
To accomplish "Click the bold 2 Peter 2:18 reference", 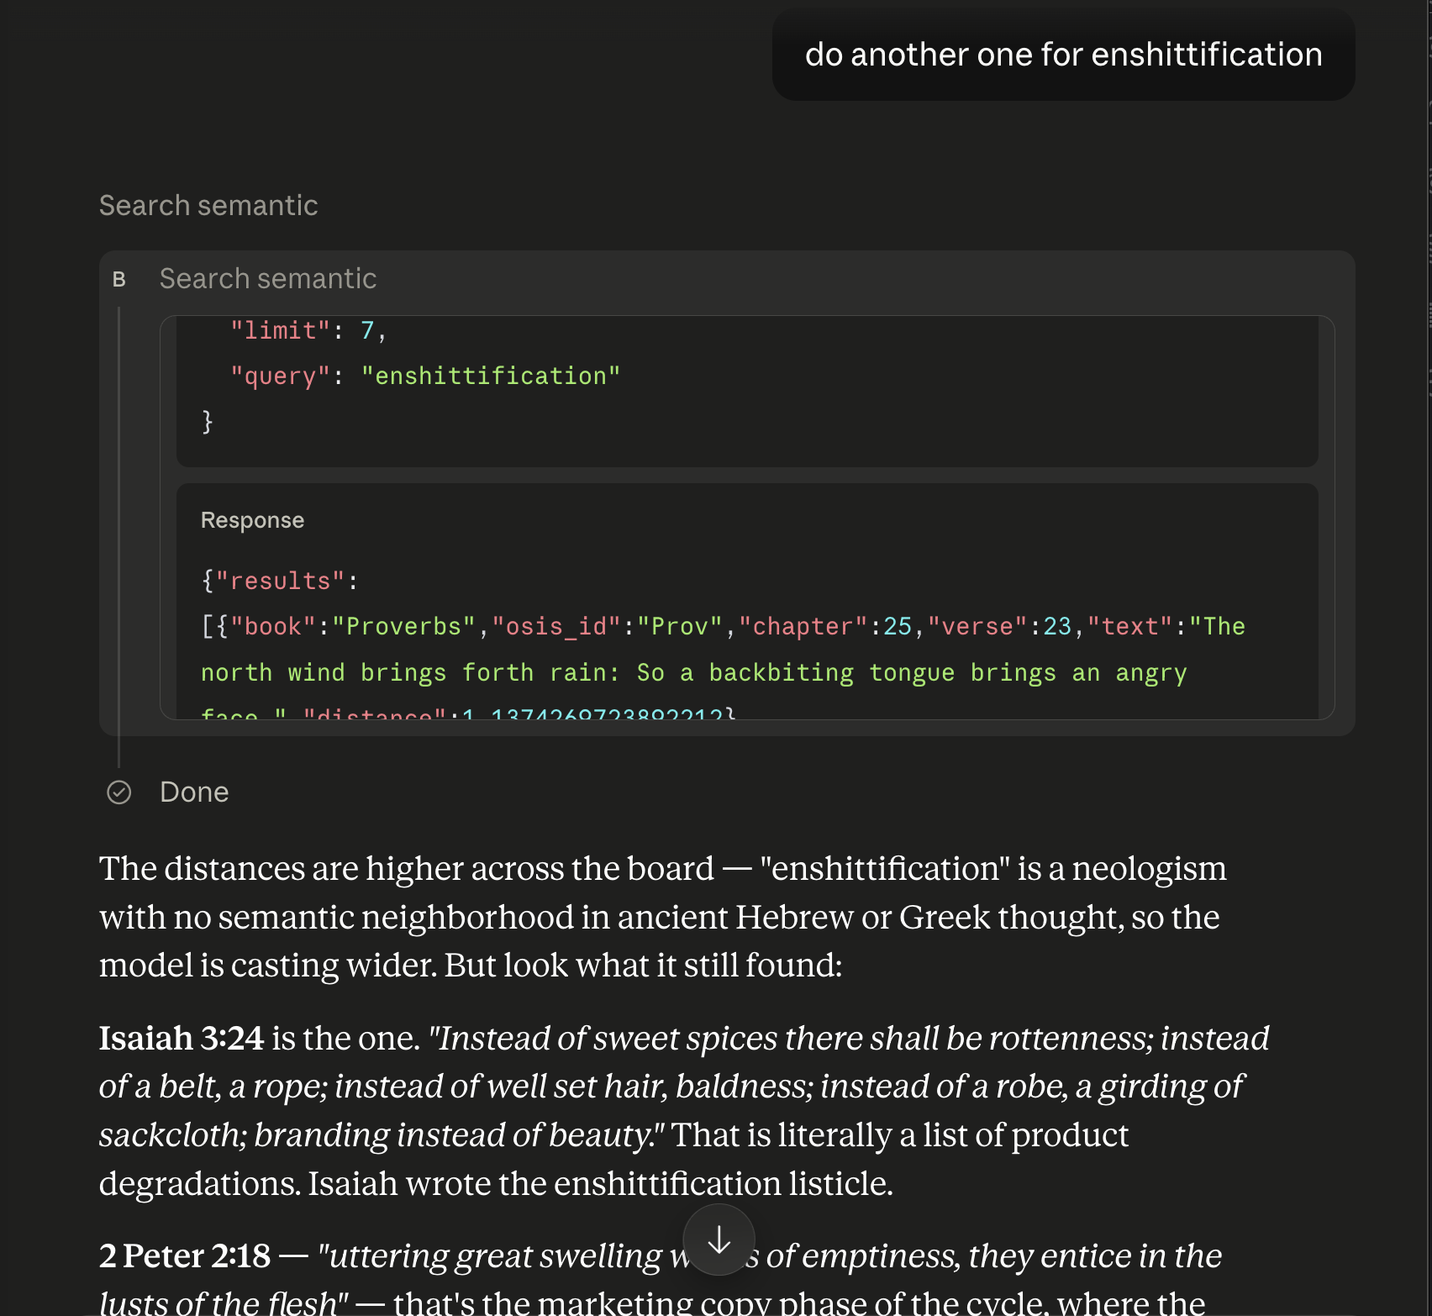I will pos(185,1255).
